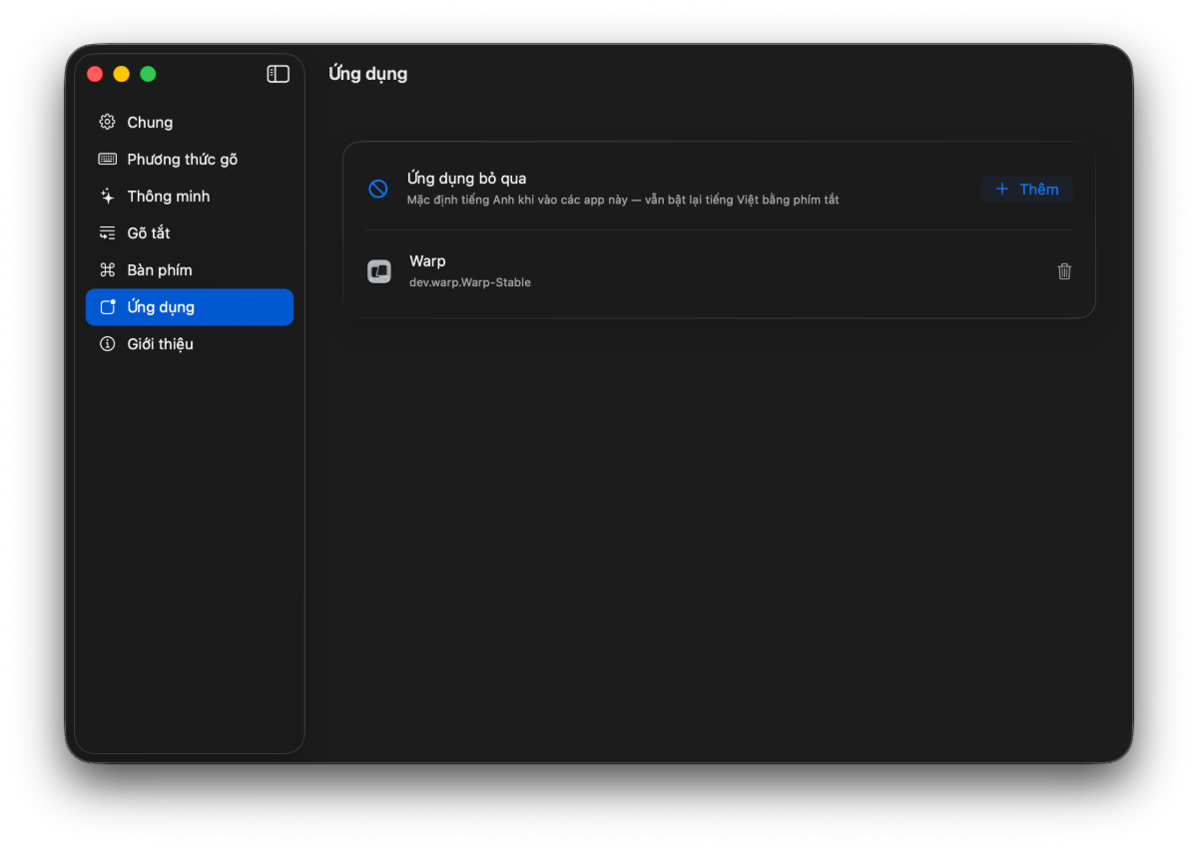Toggle the sidebar visibility icon
The image size is (1198, 849).
click(x=279, y=74)
